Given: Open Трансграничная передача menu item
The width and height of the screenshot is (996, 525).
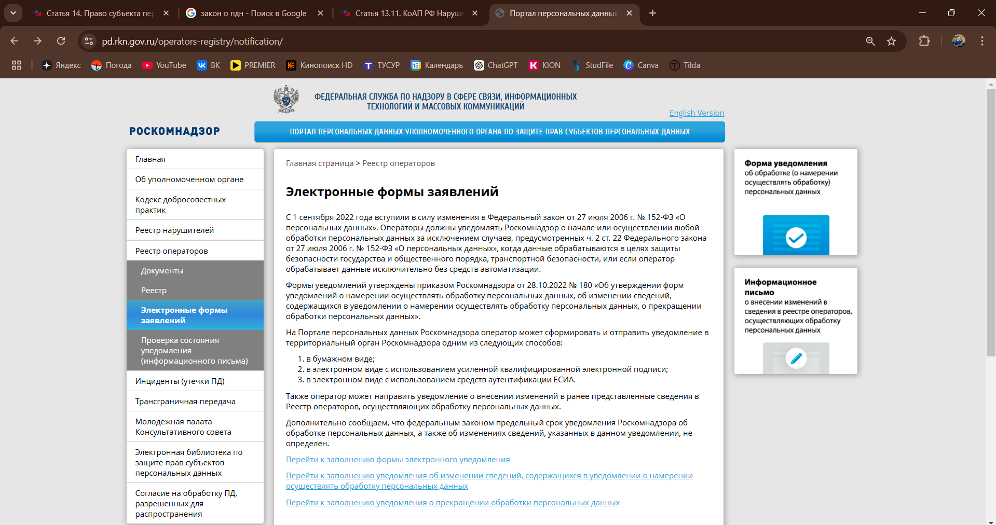Looking at the screenshot, I should click(195, 402).
